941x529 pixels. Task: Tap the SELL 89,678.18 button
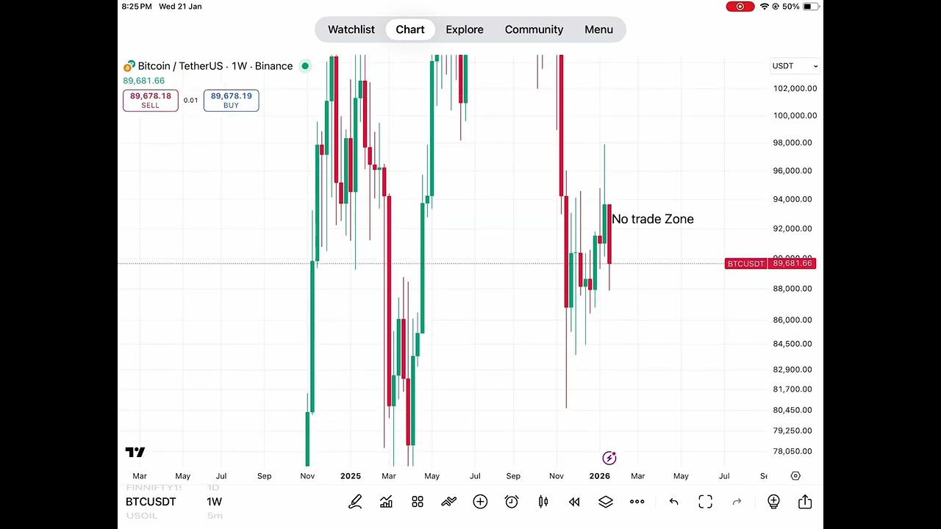tap(151, 101)
